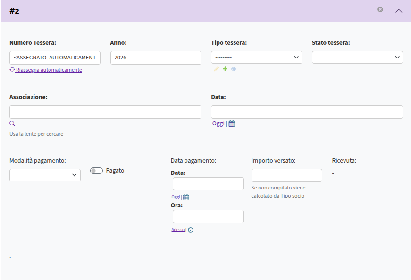Remove tessera #2 with the delete icon

tap(380, 9)
